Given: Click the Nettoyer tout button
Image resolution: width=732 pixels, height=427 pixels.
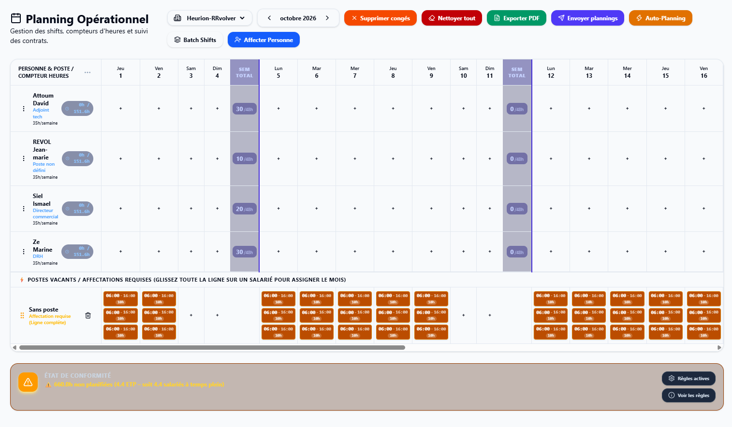Looking at the screenshot, I should tap(452, 18).
